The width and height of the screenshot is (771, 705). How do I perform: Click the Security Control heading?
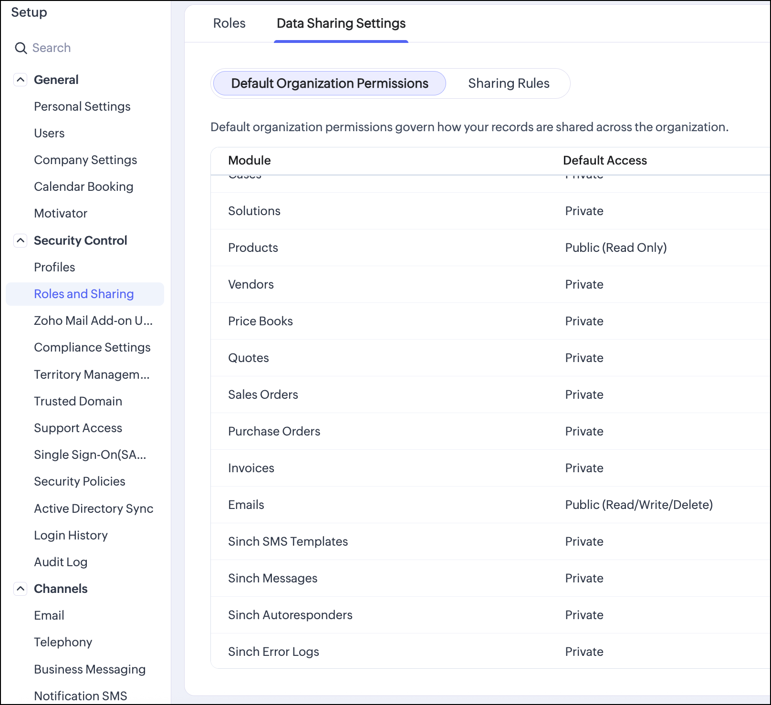click(80, 240)
